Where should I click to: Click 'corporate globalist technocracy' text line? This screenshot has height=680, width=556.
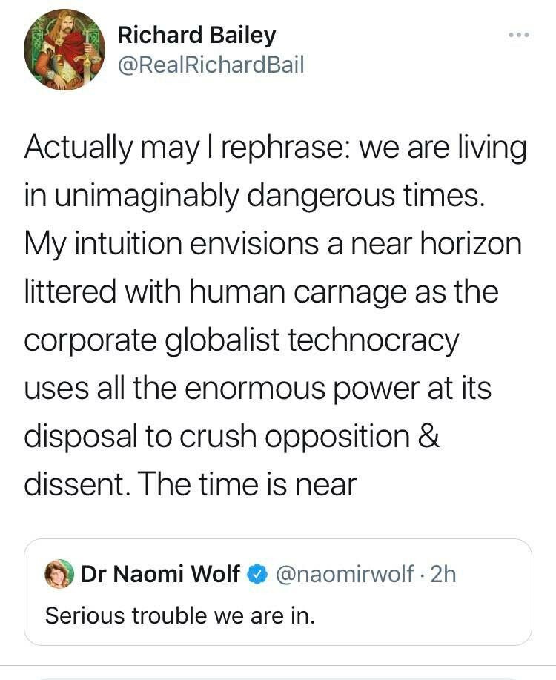tap(242, 341)
